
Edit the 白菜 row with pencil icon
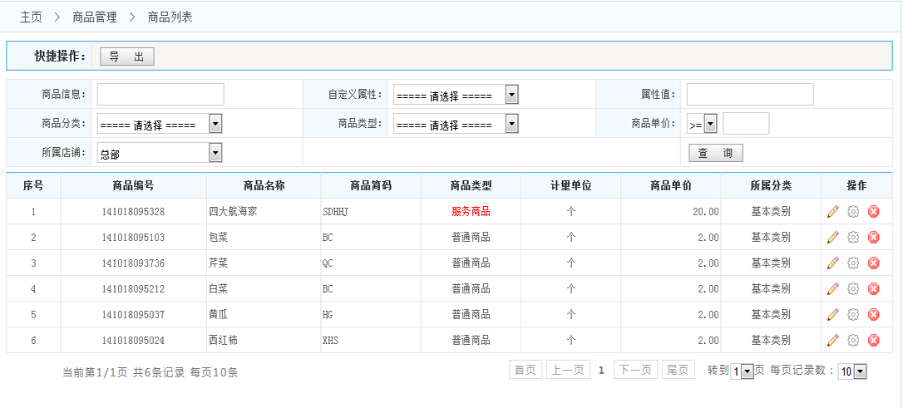(x=832, y=289)
